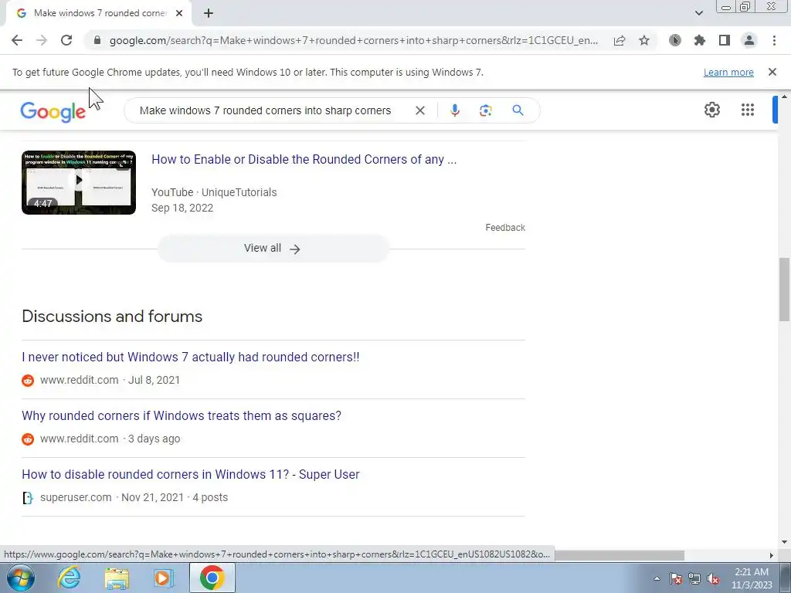
Task: Show hidden system tray icons
Action: 657,578
